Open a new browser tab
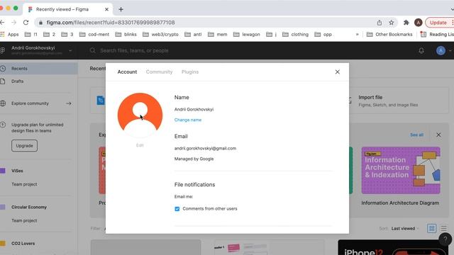The image size is (454, 255). [x=121, y=9]
